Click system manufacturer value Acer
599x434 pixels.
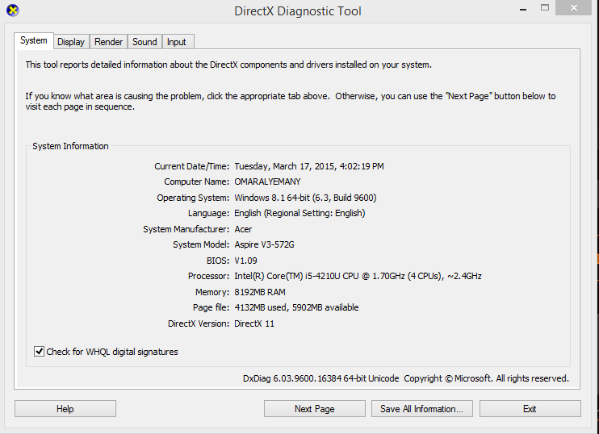pyautogui.click(x=243, y=229)
